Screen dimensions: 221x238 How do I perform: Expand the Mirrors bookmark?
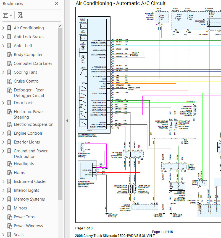3,208
